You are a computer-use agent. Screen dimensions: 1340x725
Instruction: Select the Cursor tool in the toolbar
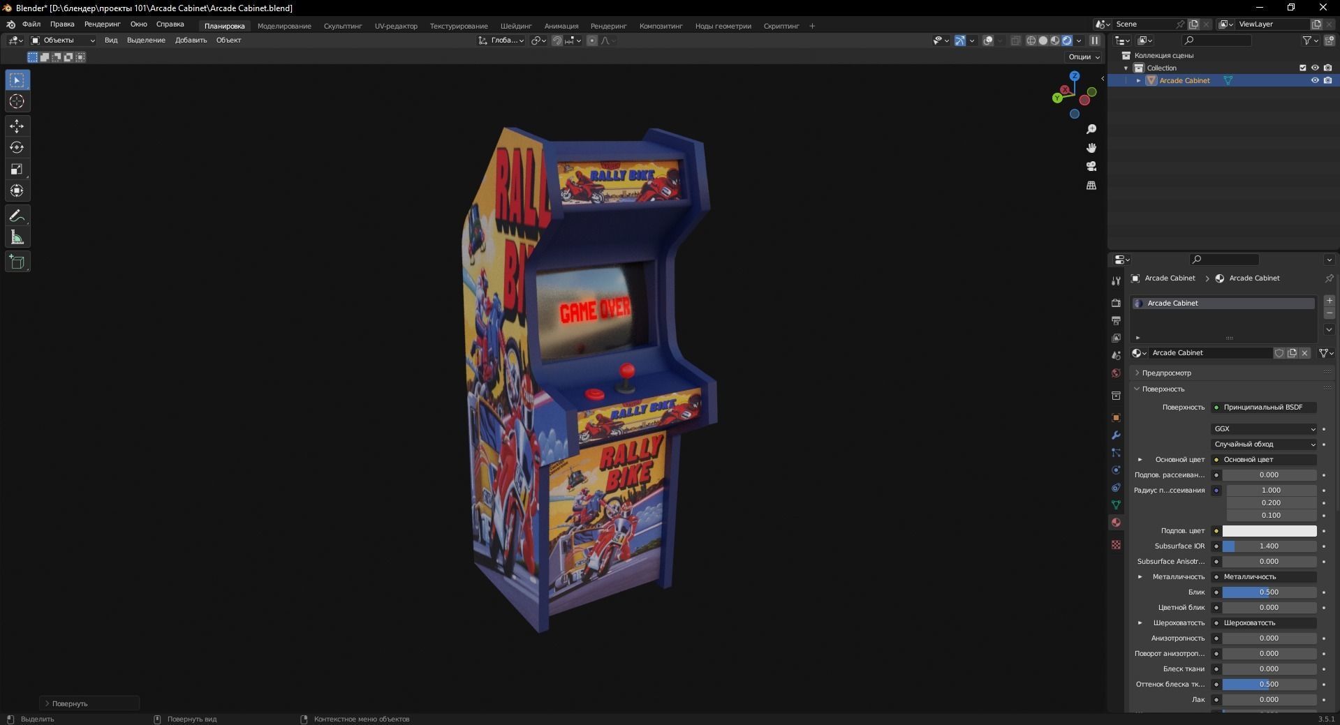click(x=17, y=102)
